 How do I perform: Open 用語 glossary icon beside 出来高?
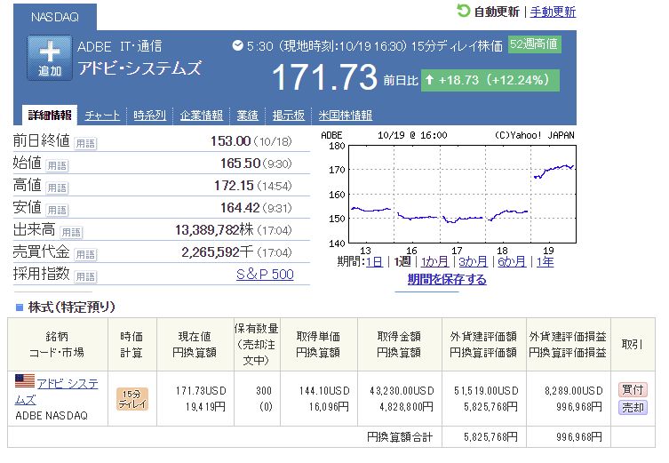[71, 232]
